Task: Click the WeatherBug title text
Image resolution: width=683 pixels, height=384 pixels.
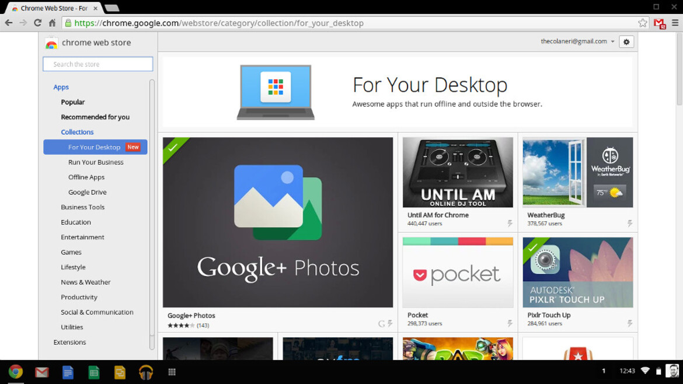Action: pos(546,215)
